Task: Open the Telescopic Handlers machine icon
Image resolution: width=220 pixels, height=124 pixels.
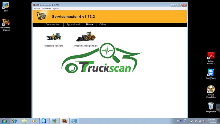Action: coord(53,36)
